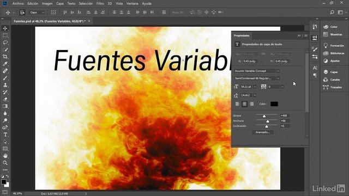The image size is (349, 196).
Task: Open the Muestras panel
Action: click(x=333, y=34)
